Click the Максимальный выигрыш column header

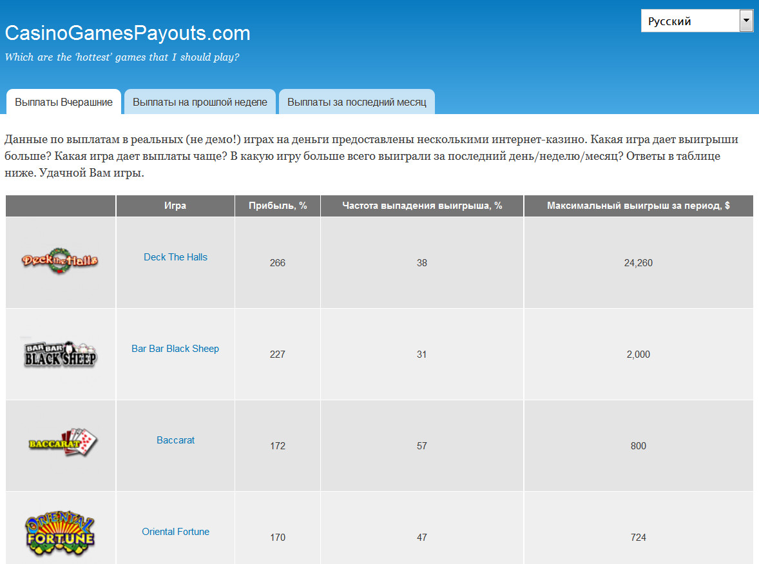click(x=639, y=205)
